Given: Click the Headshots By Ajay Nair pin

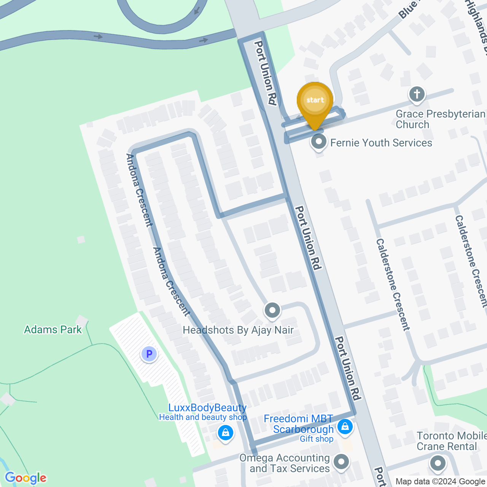Looking at the screenshot, I should click(272, 311).
